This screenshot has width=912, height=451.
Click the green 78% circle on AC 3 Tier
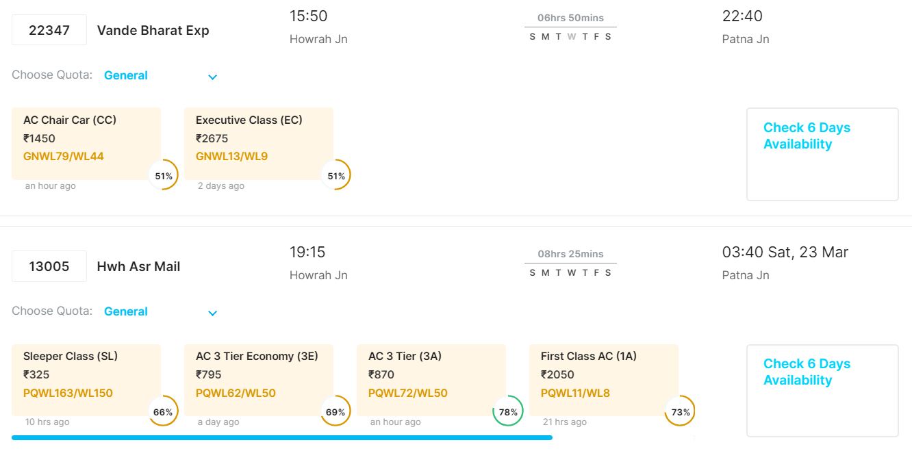click(508, 411)
